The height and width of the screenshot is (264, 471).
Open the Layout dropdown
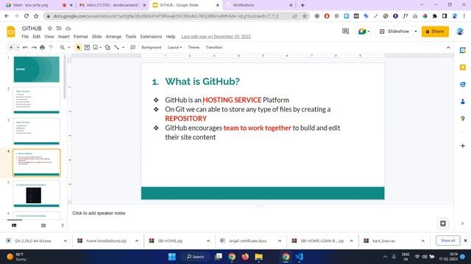[x=174, y=47]
